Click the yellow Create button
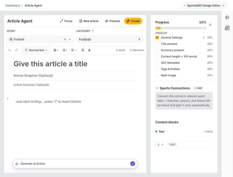 [133, 21]
